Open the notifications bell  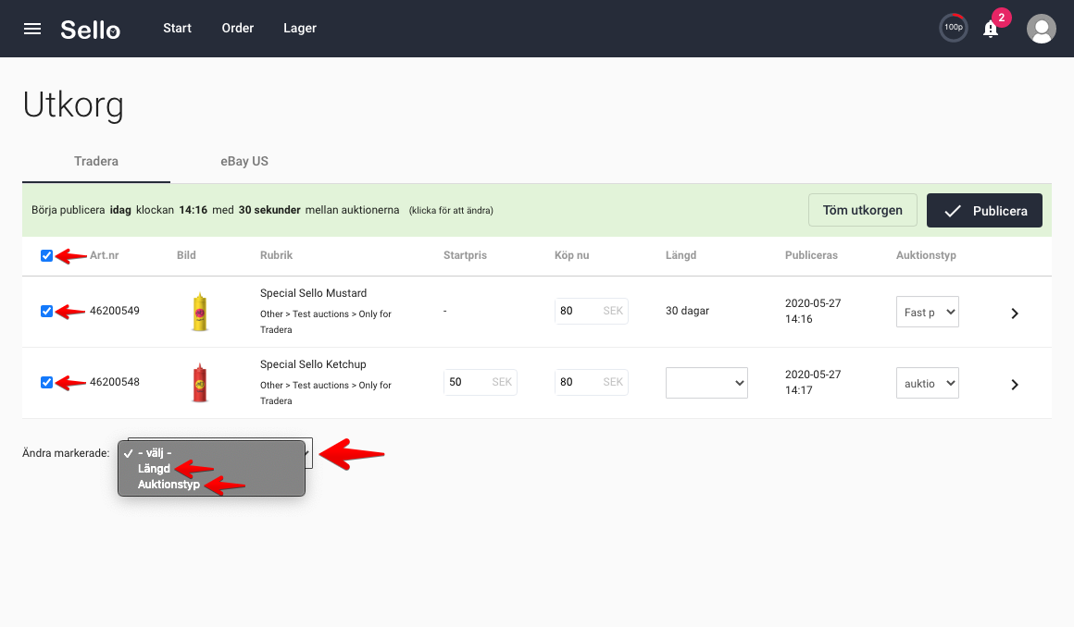pyautogui.click(x=991, y=29)
